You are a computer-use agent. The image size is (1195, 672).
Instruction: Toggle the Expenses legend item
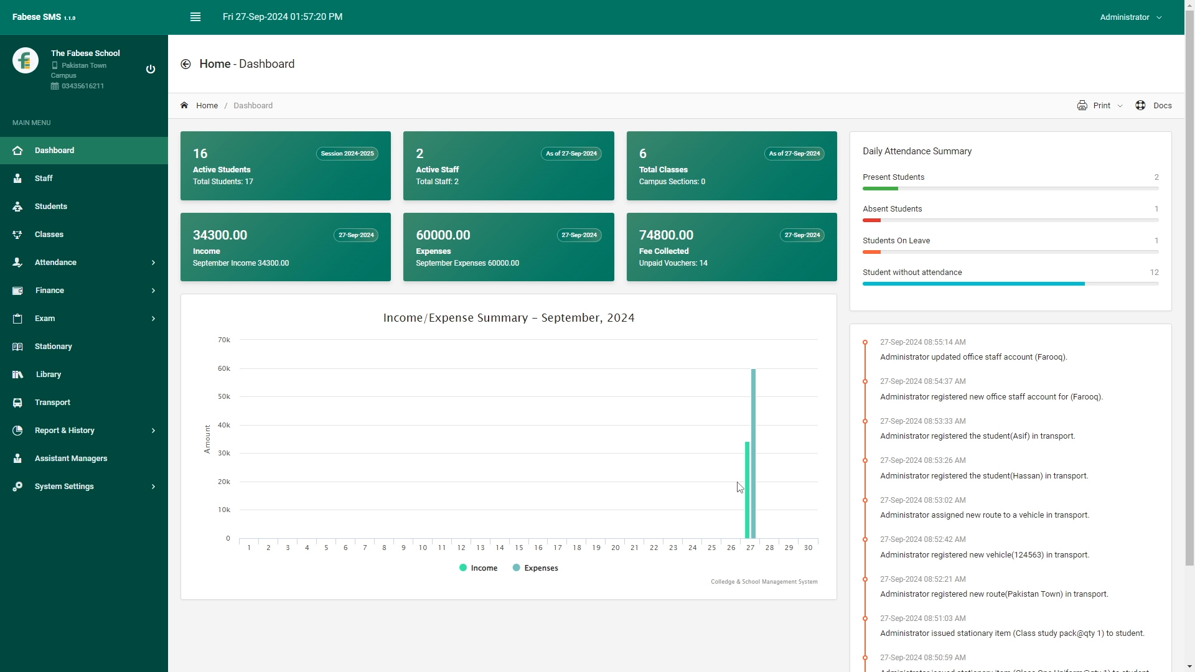tap(535, 568)
